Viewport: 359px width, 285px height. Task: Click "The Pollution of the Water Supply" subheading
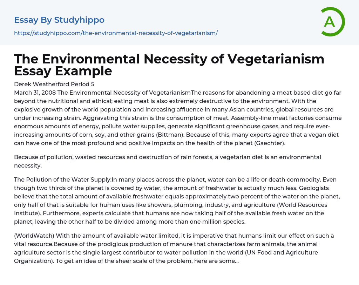pyautogui.click(x=62, y=179)
